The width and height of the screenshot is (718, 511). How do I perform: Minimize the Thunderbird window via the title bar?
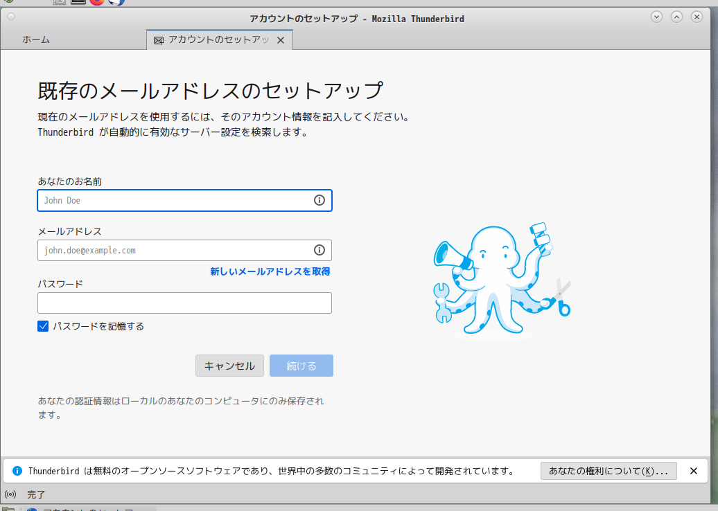coord(656,17)
